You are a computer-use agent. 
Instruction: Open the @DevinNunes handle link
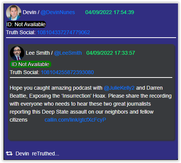[58, 12]
